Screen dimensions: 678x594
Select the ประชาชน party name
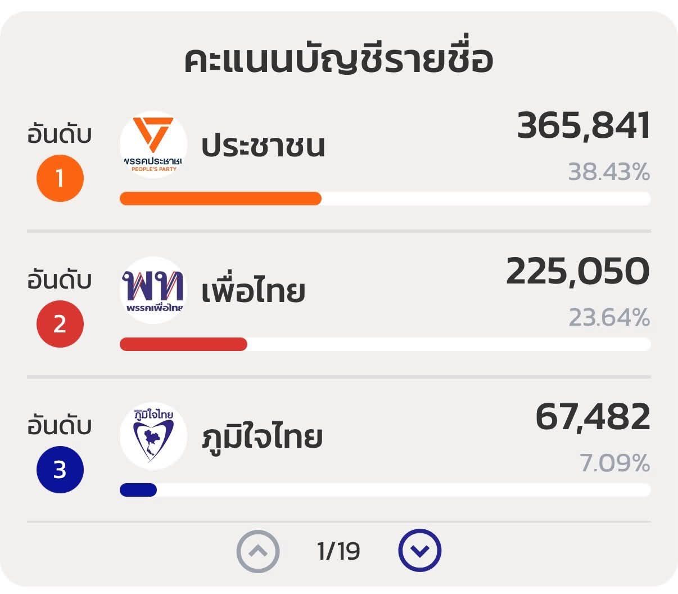(263, 146)
